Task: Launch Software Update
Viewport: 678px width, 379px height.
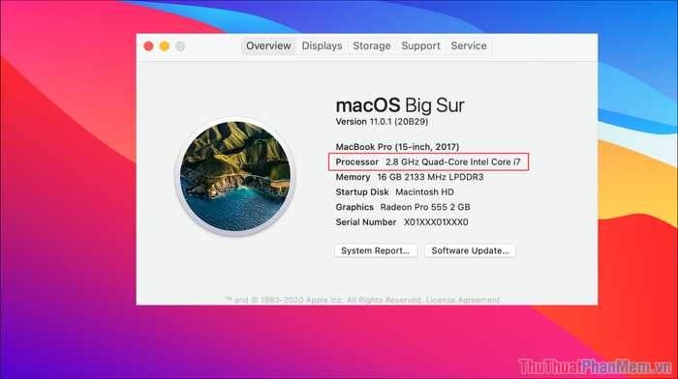Action: pos(470,250)
